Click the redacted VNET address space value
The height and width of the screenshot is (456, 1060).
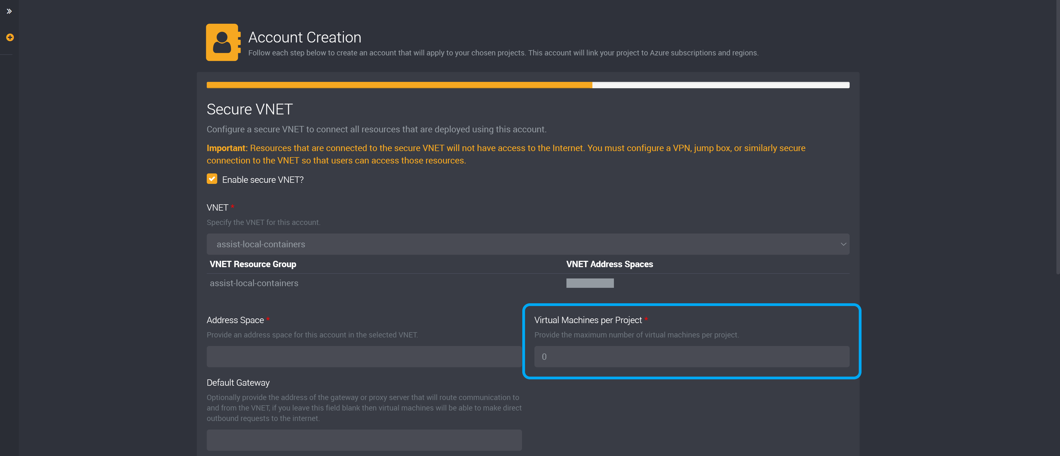(x=590, y=283)
